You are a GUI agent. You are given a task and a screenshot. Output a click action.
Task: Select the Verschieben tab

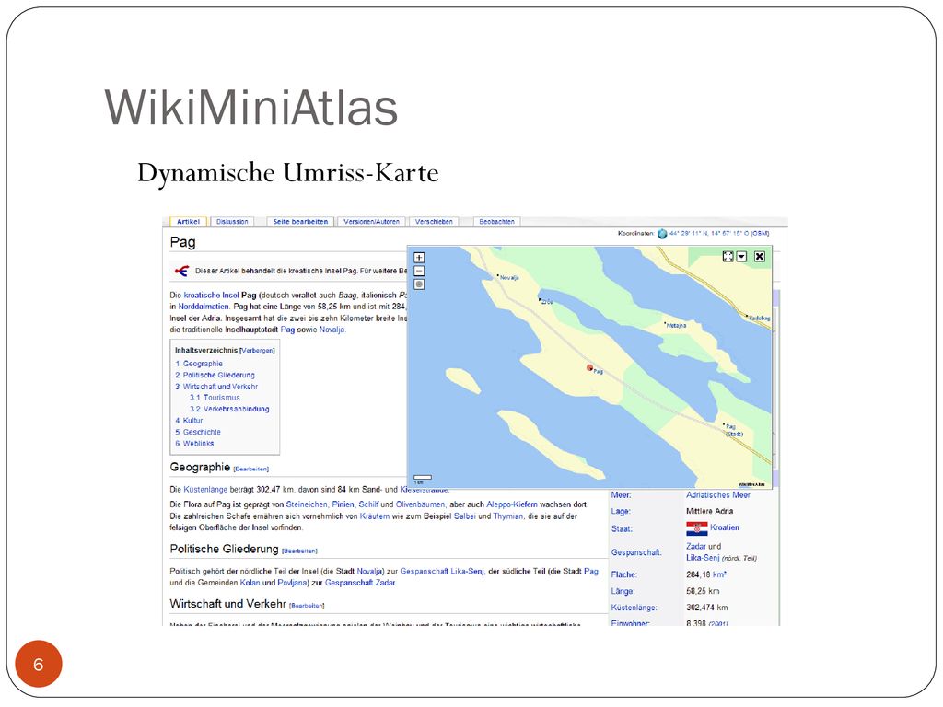[x=434, y=222]
